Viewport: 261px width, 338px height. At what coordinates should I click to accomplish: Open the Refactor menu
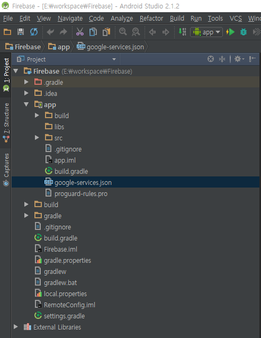click(151, 19)
